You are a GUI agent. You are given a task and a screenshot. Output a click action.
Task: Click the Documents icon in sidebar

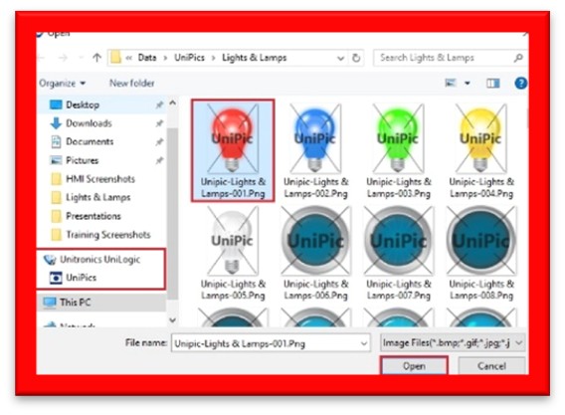56,141
